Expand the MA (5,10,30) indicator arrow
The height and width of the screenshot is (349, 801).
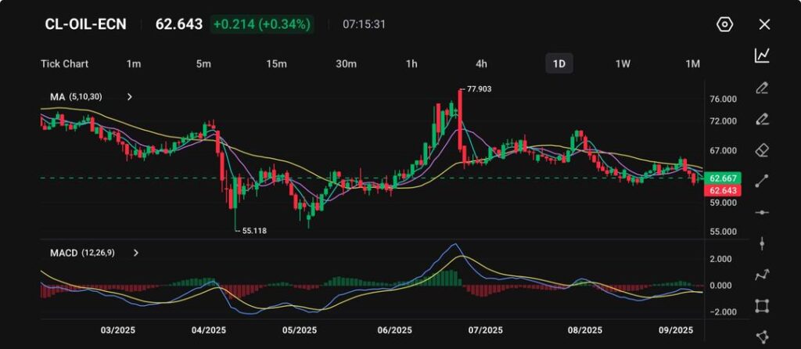point(130,97)
